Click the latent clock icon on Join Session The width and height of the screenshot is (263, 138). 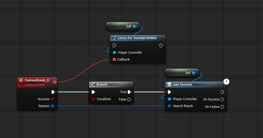click(x=226, y=82)
